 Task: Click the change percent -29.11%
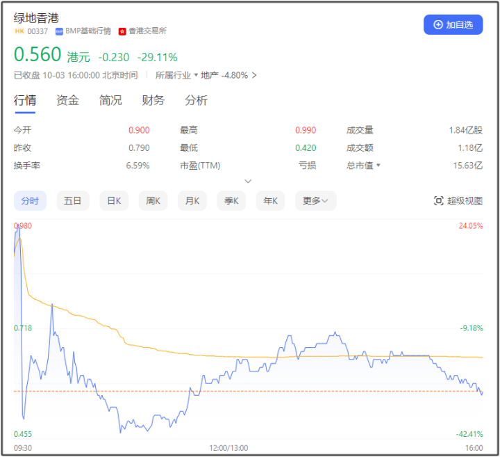pos(157,57)
